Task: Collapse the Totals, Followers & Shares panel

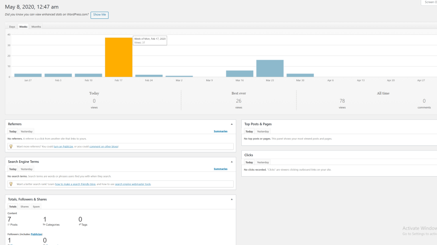Action: (x=232, y=199)
